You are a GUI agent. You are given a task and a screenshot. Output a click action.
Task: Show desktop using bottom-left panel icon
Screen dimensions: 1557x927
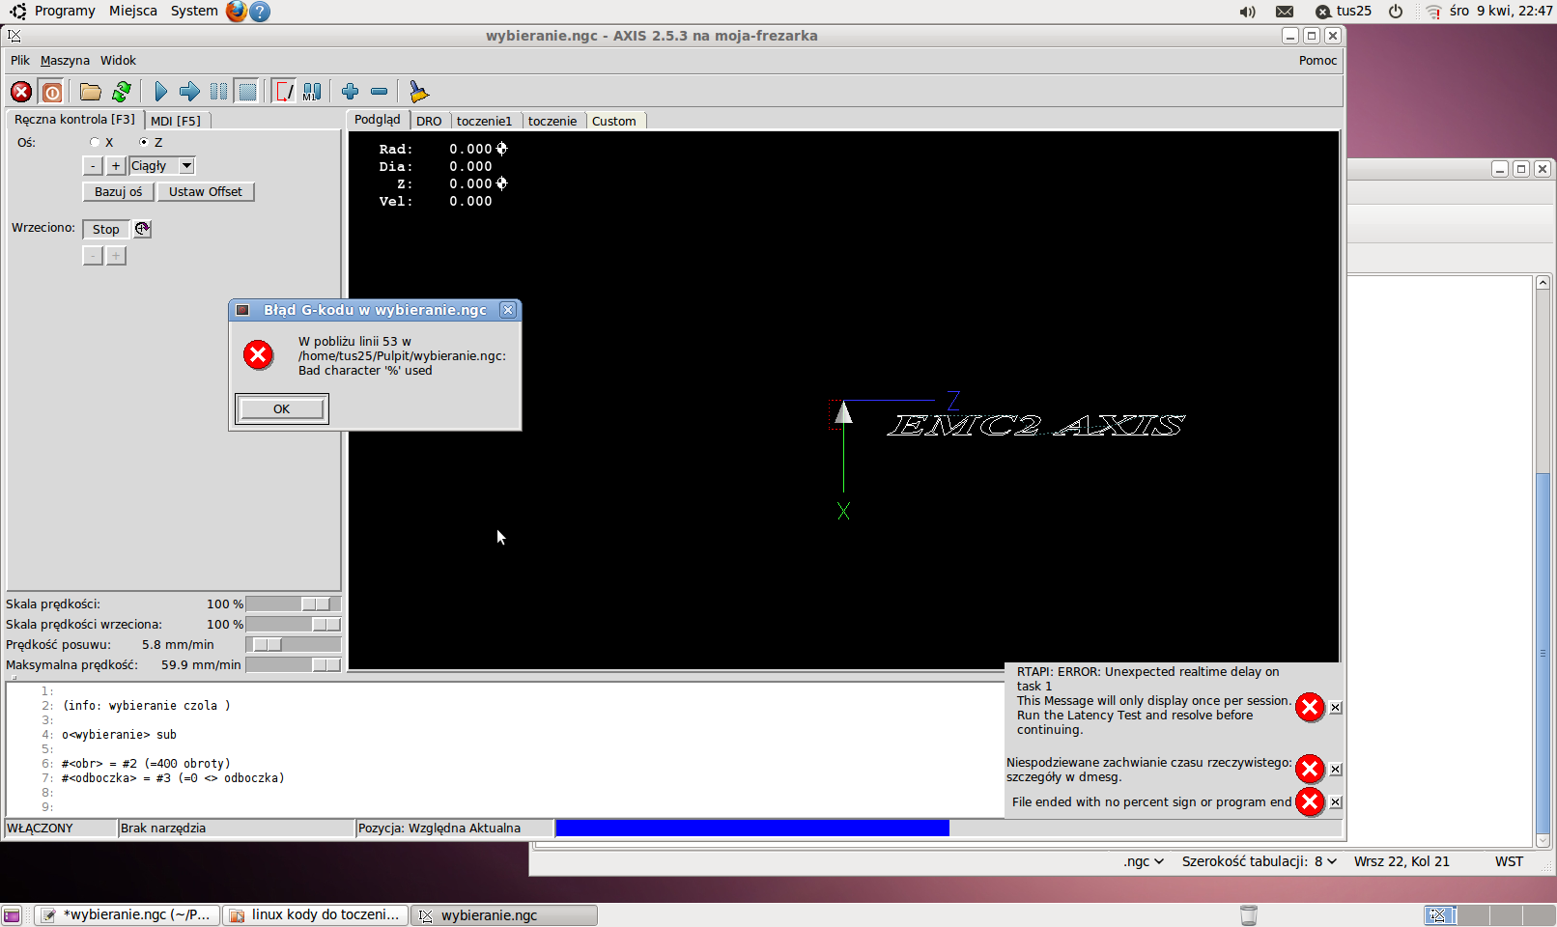[12, 915]
